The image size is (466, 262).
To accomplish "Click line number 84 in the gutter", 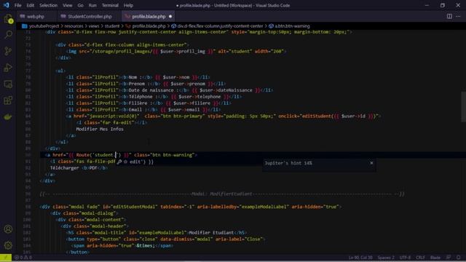I will tap(28, 116).
